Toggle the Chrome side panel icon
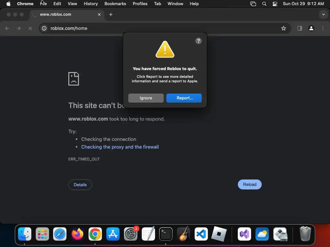330x247 pixels. (299, 28)
